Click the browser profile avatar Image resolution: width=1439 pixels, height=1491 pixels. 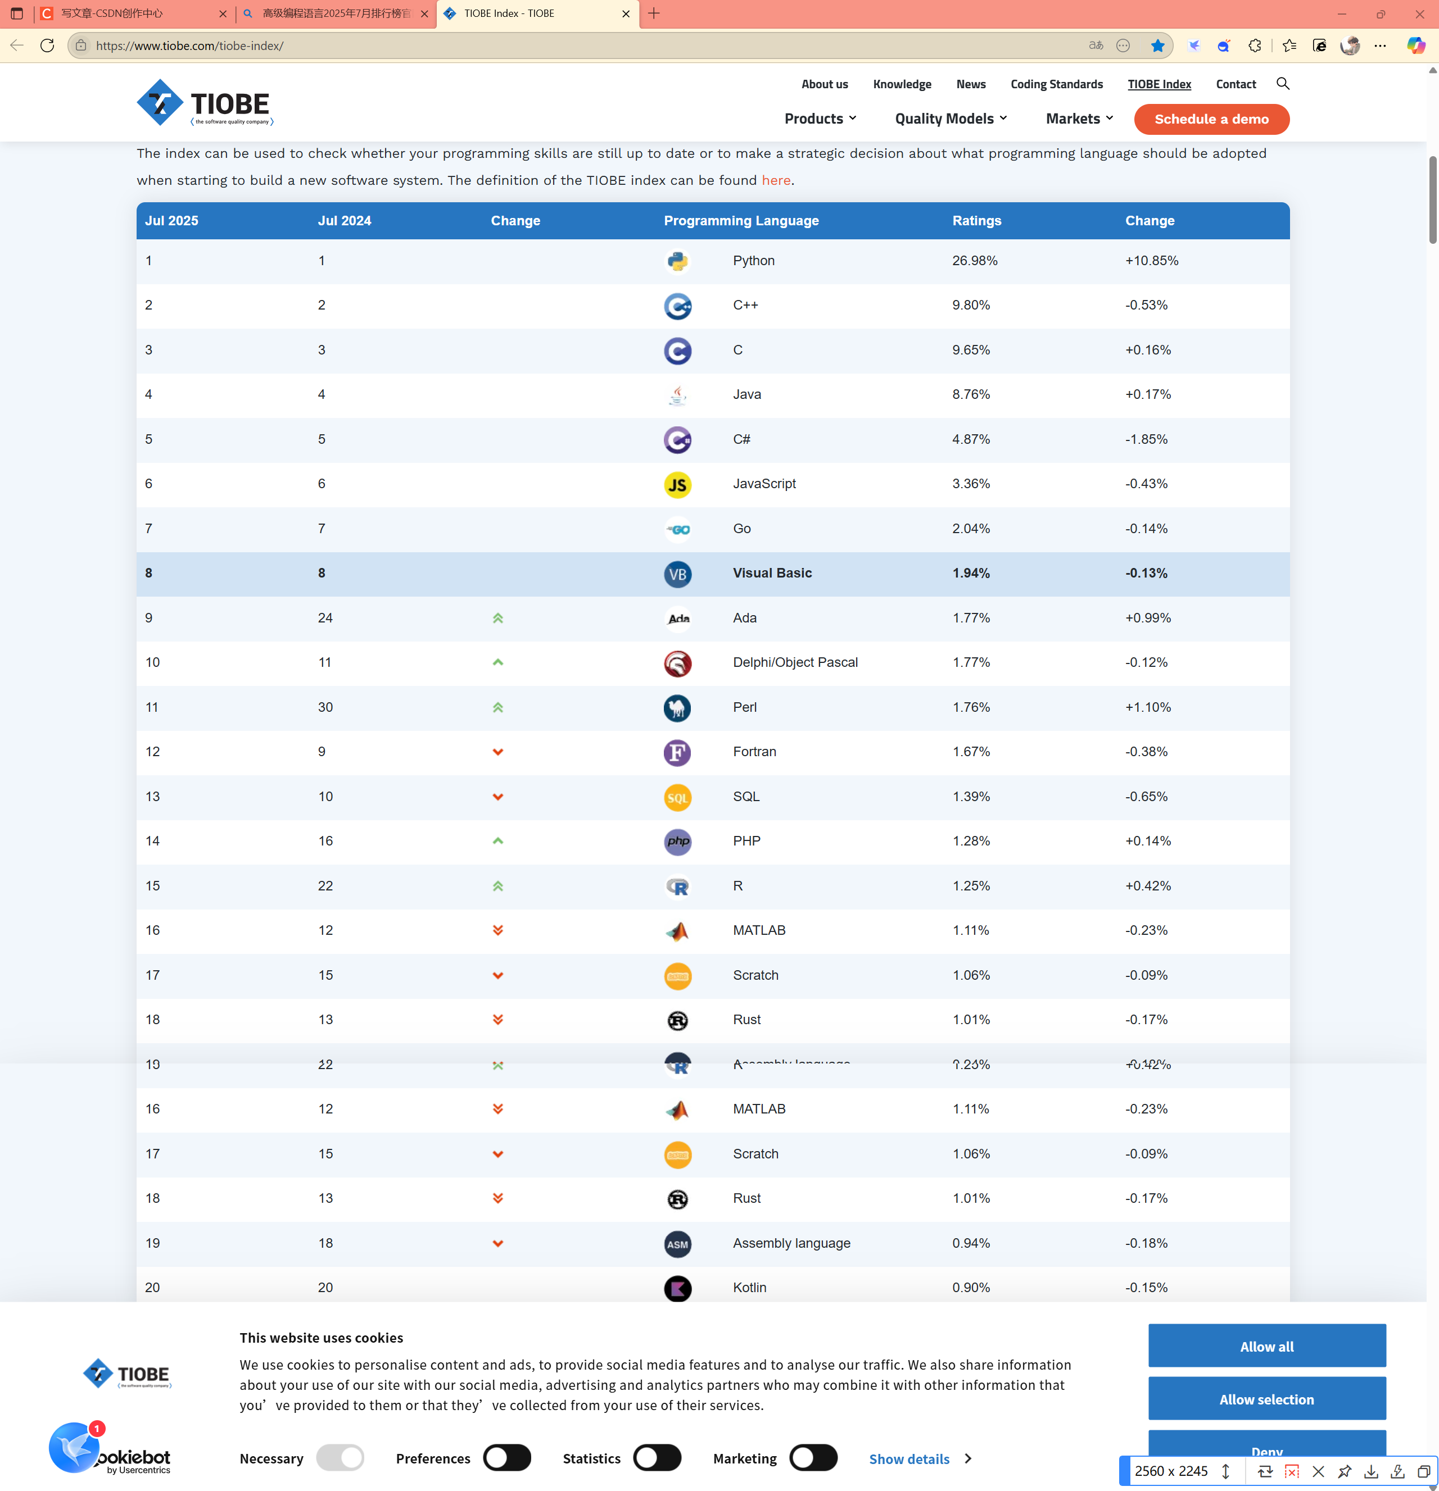tap(1350, 46)
